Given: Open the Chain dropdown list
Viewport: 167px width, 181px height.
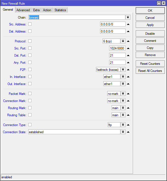Looking at the screenshot, I should [x=128, y=17].
